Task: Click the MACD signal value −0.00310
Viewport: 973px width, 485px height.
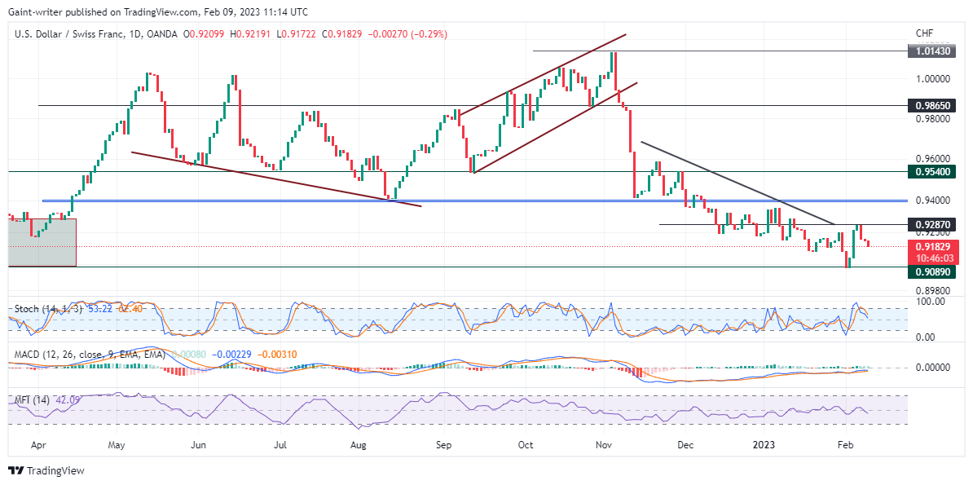Action: [x=277, y=355]
